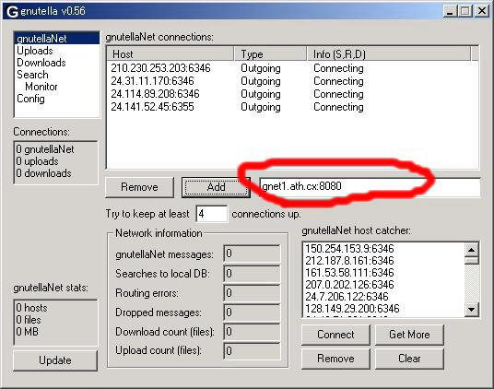Select connection 24.114.89.208:6346
This screenshot has height=389, width=494.
(x=155, y=94)
